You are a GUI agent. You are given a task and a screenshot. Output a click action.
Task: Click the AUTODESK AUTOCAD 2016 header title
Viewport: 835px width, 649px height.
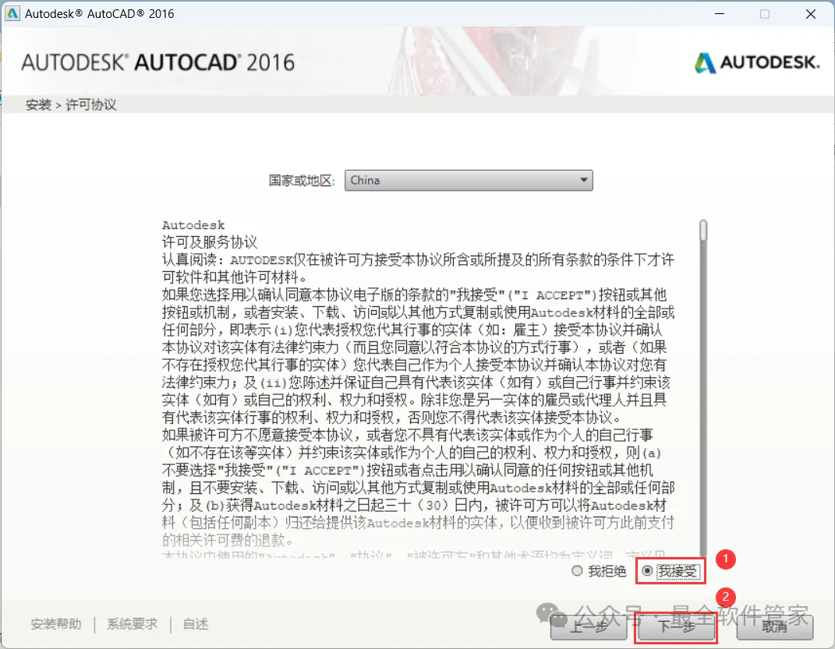[157, 63]
